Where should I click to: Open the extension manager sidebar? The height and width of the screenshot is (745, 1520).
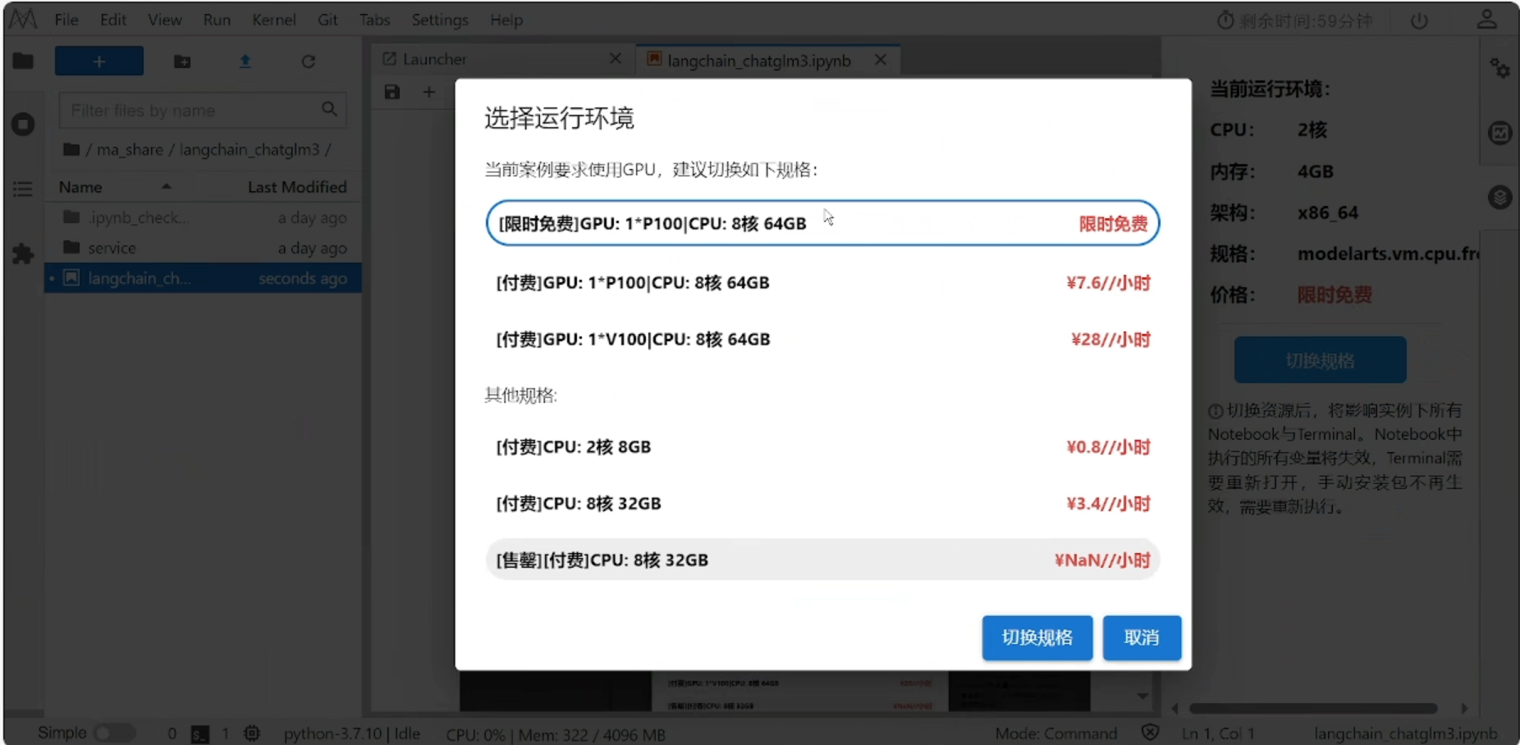pos(22,254)
